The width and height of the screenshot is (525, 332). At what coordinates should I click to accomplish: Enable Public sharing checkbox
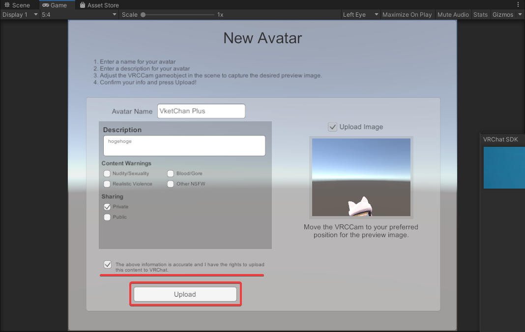(107, 217)
